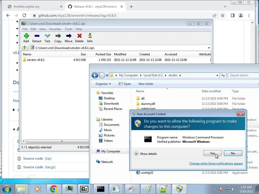This screenshot has width=259, height=194.
Task: Open the Info tool in 7-Zip
Action: (90, 38)
